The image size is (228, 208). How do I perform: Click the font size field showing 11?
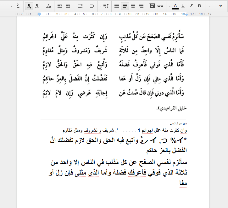click(220, 6)
